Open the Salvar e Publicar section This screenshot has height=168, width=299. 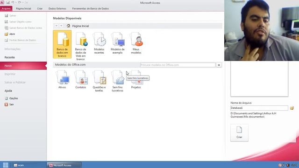[x=15, y=82]
